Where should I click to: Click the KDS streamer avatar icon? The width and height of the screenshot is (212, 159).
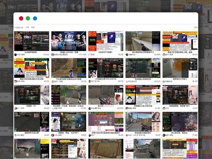coord(127,81)
